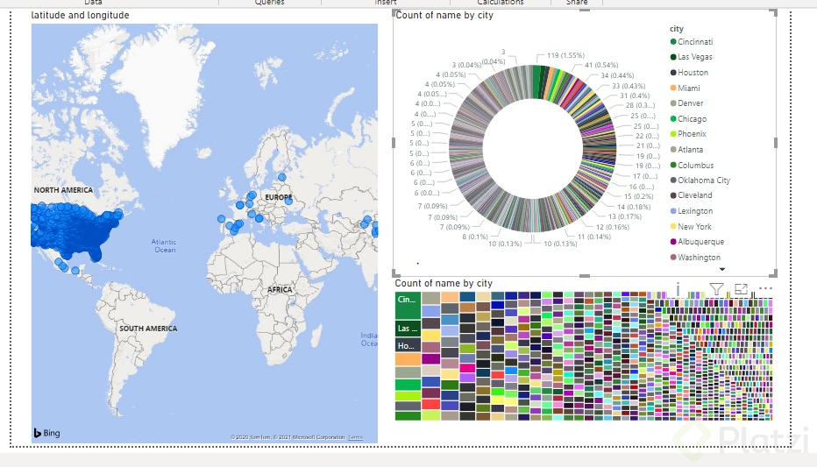Open More options ellipsis on the treemap
This screenshot has width=817, height=467.
[x=765, y=288]
